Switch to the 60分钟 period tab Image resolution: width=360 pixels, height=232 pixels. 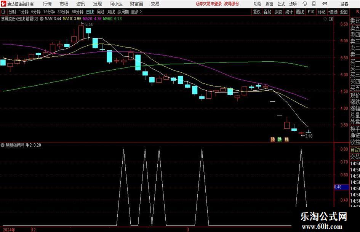pos(78,12)
